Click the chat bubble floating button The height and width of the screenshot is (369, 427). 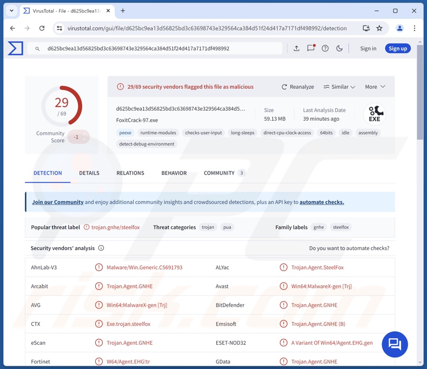tap(395, 344)
